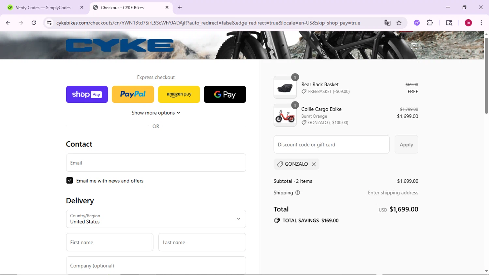489x275 pixels.
Task: Open Chrome's three-dot menu
Action: 481,23
